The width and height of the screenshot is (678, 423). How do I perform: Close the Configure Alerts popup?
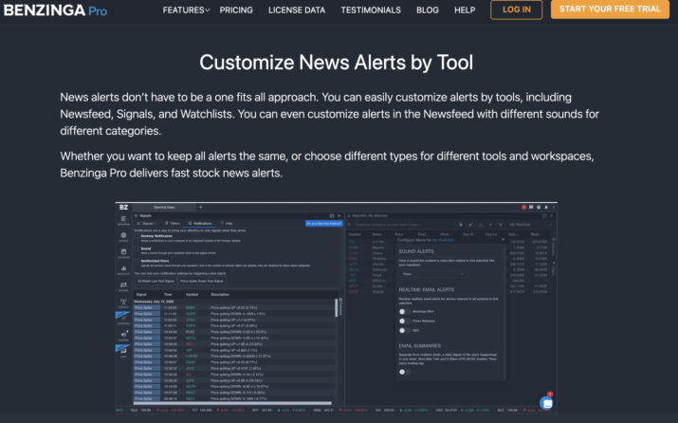pos(503,239)
